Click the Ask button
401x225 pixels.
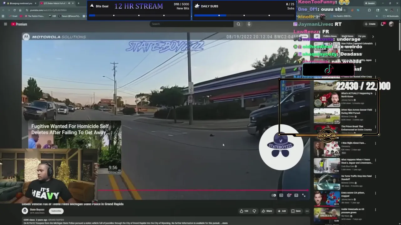(282, 211)
